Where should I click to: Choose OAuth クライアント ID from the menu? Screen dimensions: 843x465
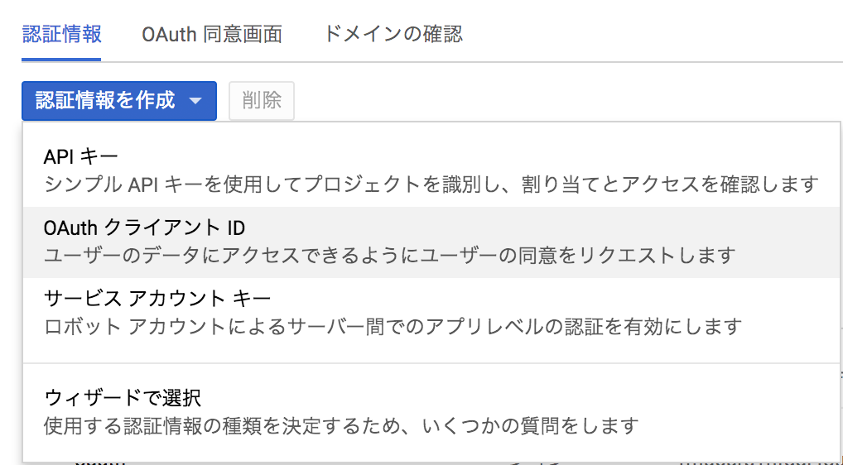pos(431,242)
